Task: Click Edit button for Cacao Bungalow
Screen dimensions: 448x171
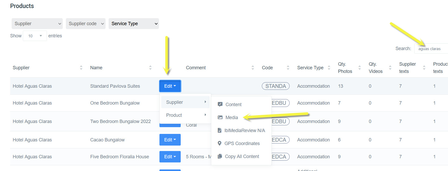Action: [170, 140]
